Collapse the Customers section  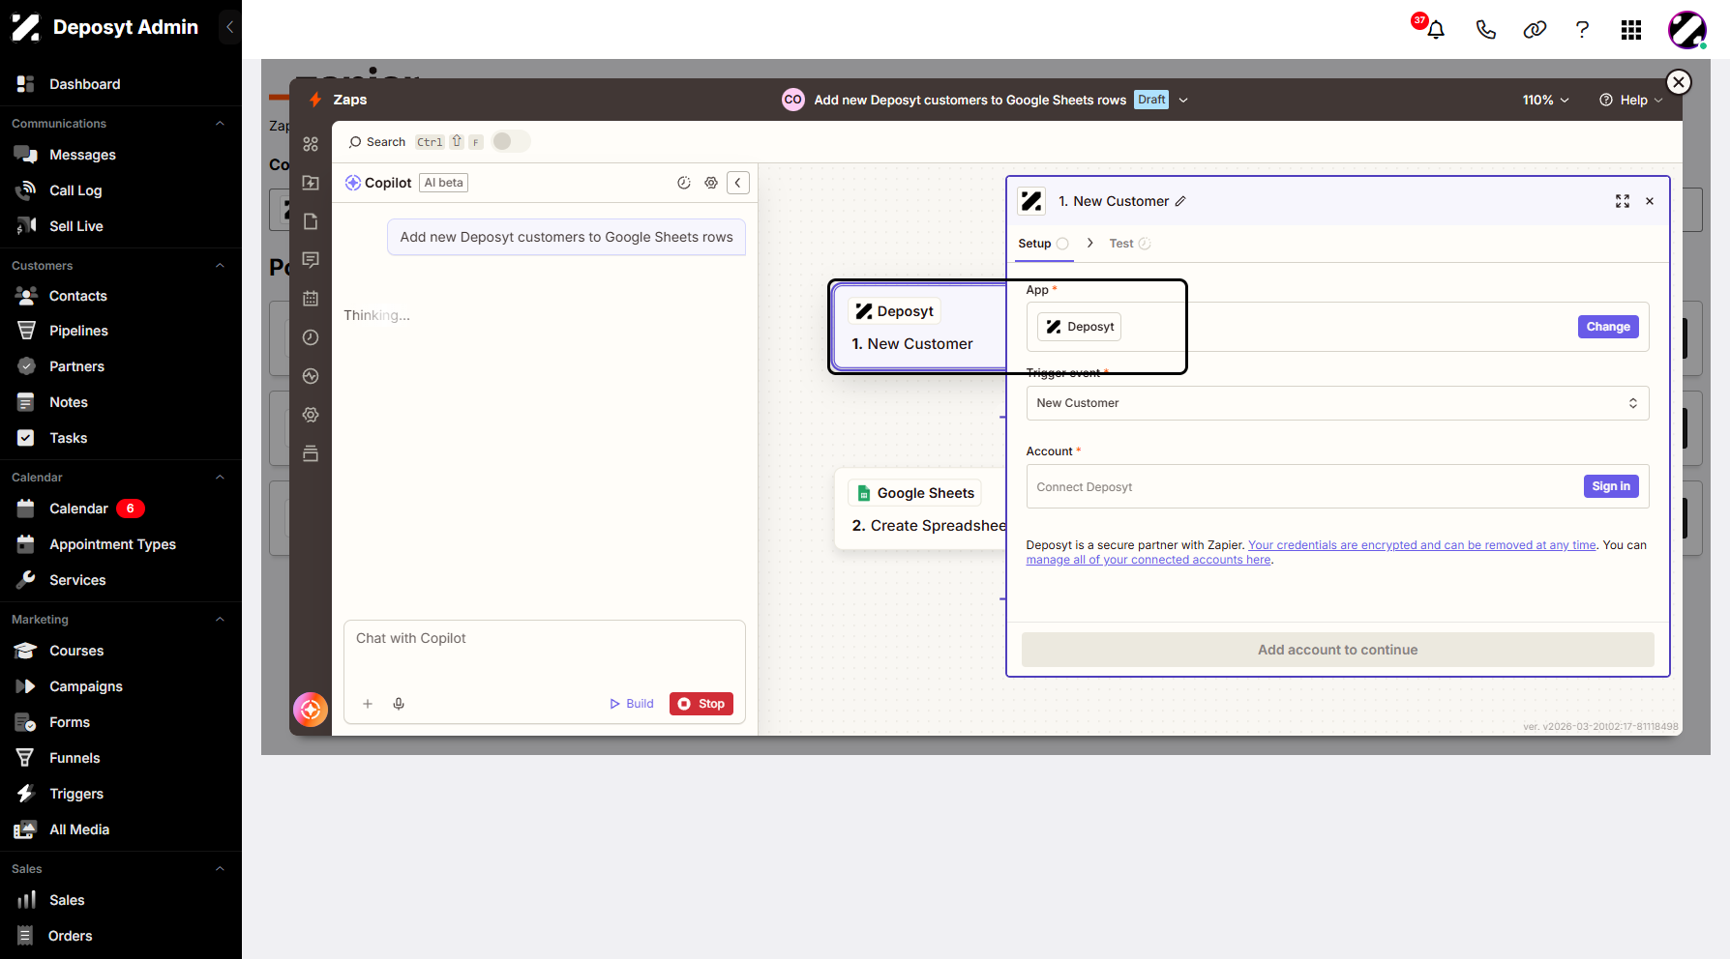coord(220,266)
